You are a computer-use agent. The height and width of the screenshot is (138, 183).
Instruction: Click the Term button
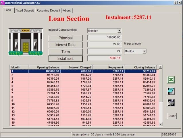coord(66,51)
